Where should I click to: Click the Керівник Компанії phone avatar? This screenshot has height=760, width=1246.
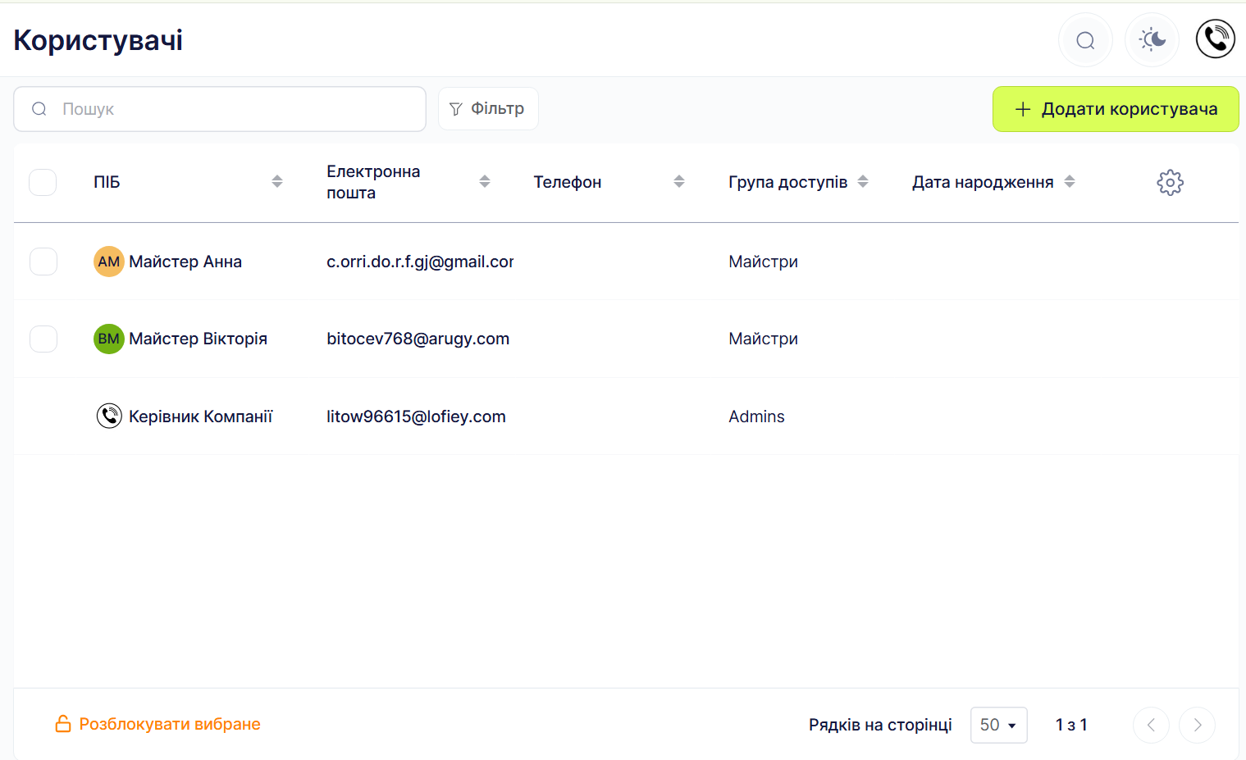(x=109, y=416)
